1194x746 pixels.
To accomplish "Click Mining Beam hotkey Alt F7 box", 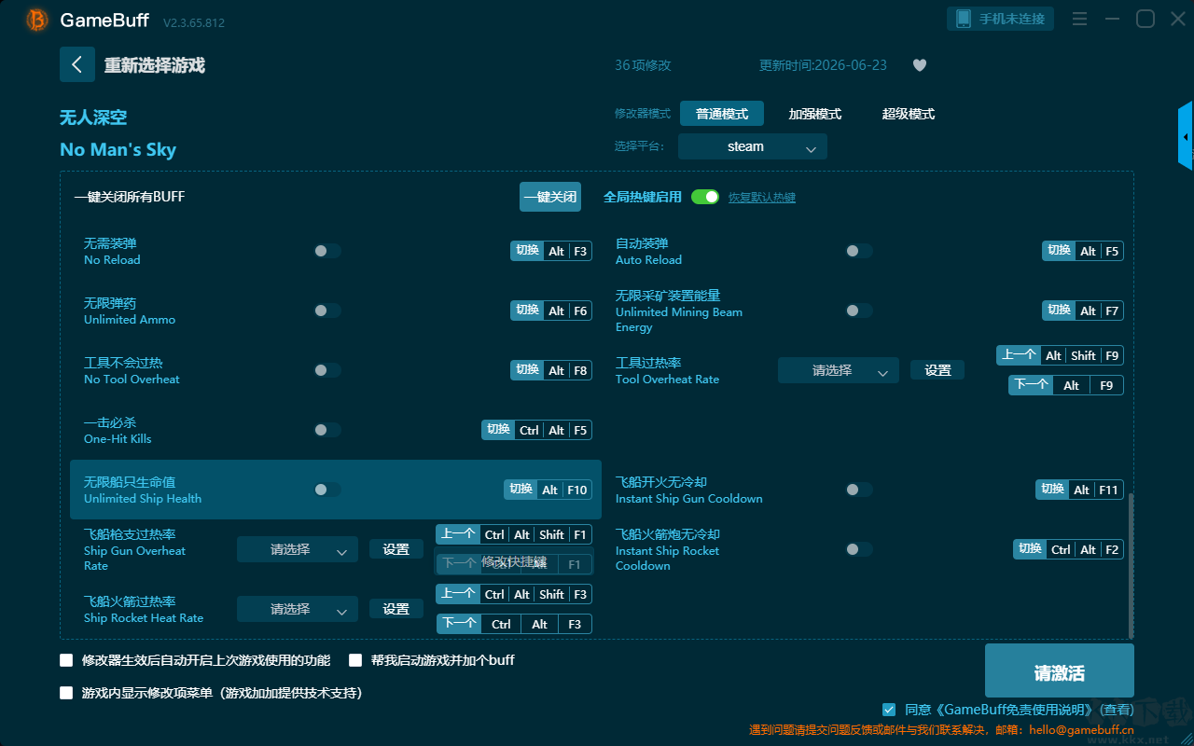I will [1083, 311].
